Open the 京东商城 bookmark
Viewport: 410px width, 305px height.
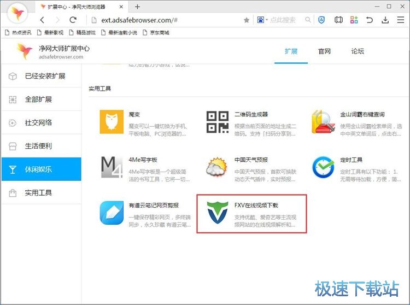[156, 32]
